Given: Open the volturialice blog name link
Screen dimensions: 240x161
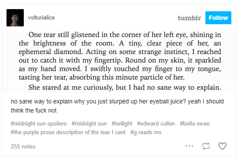Looking at the screenshot, I should click(42, 18).
